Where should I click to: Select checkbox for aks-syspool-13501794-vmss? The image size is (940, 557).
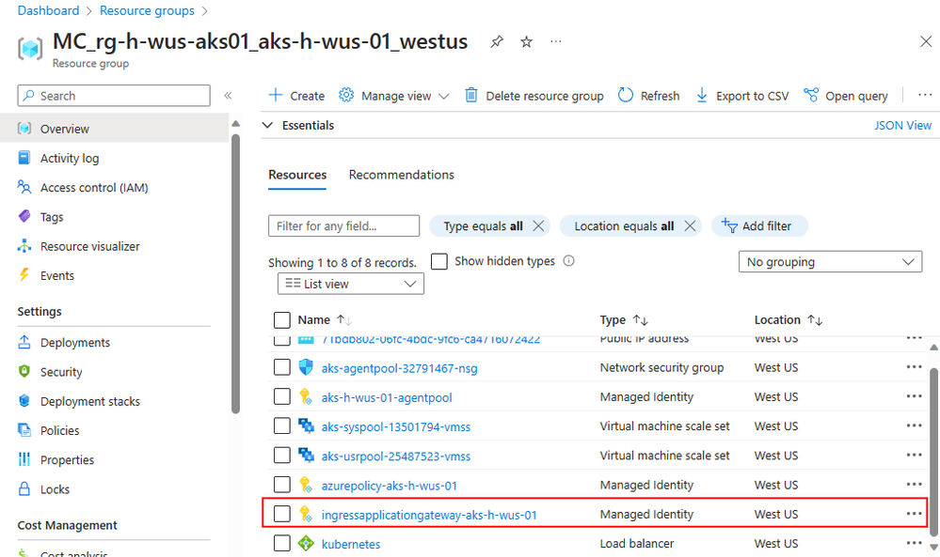click(x=281, y=426)
